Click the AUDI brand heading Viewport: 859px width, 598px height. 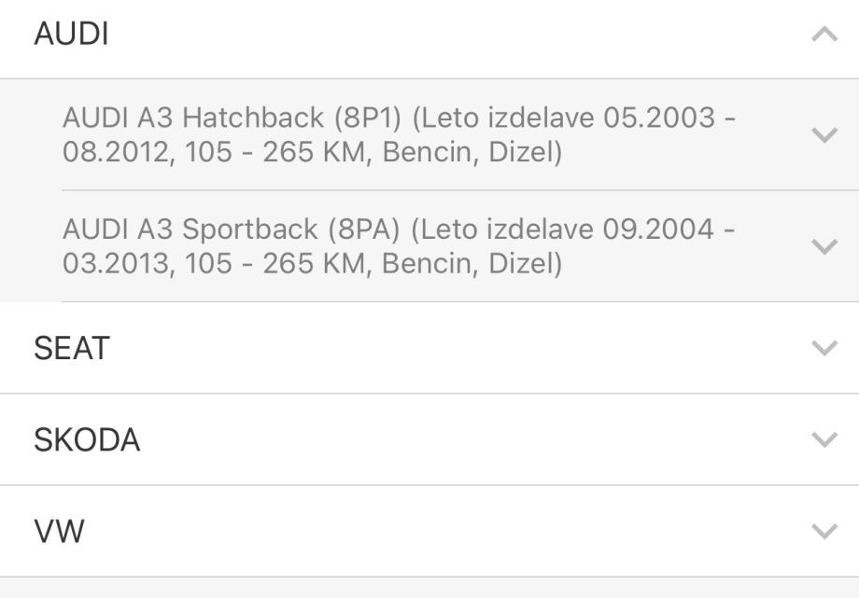pyautogui.click(x=72, y=35)
